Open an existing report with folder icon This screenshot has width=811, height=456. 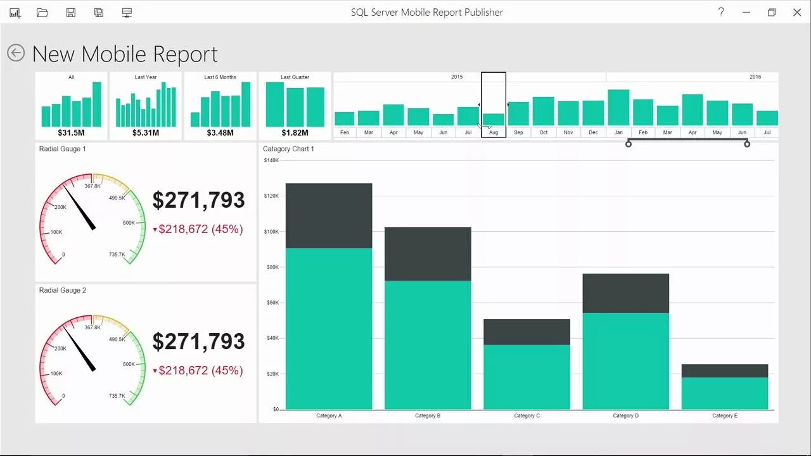[x=42, y=13]
